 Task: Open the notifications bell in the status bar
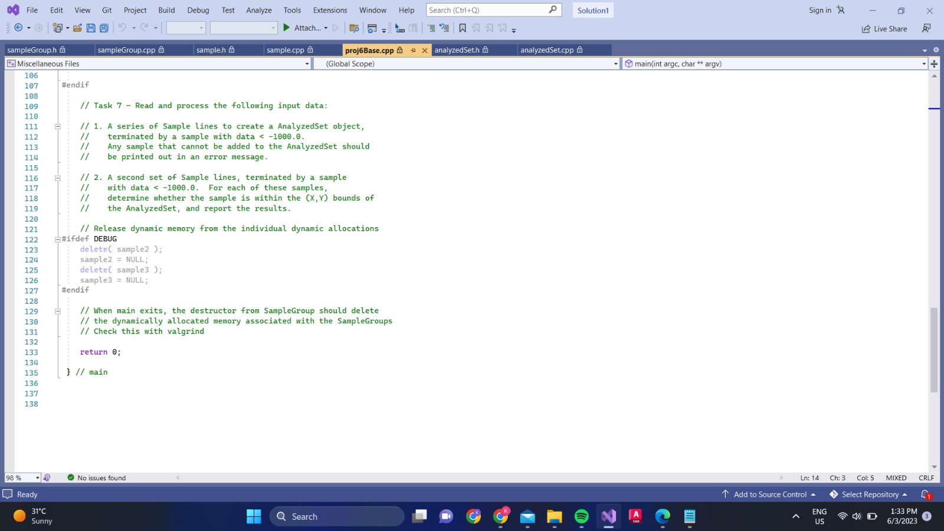[x=926, y=494]
